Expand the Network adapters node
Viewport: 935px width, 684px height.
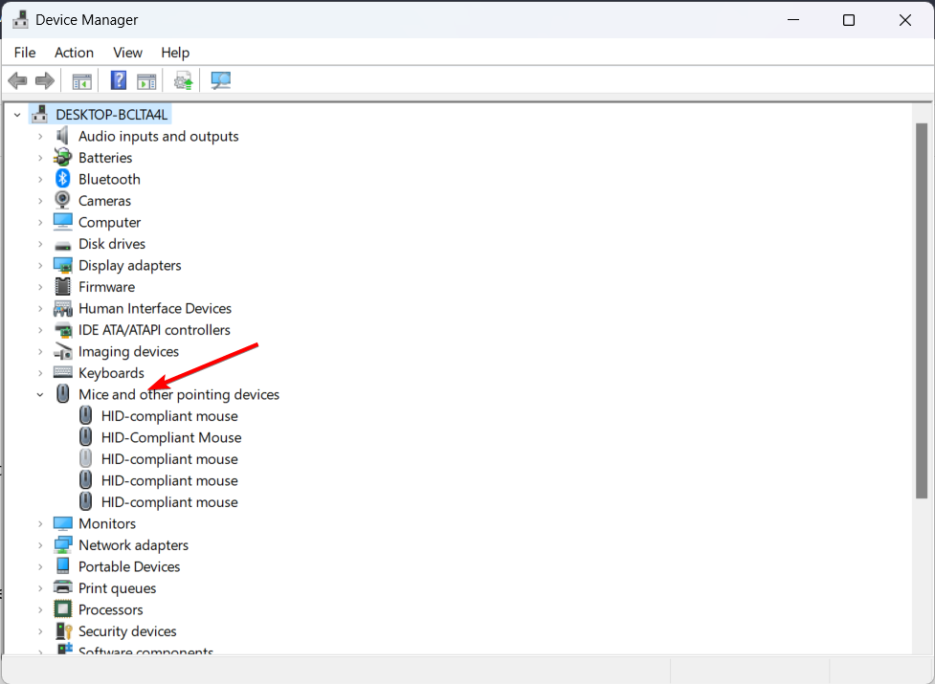pyautogui.click(x=40, y=545)
